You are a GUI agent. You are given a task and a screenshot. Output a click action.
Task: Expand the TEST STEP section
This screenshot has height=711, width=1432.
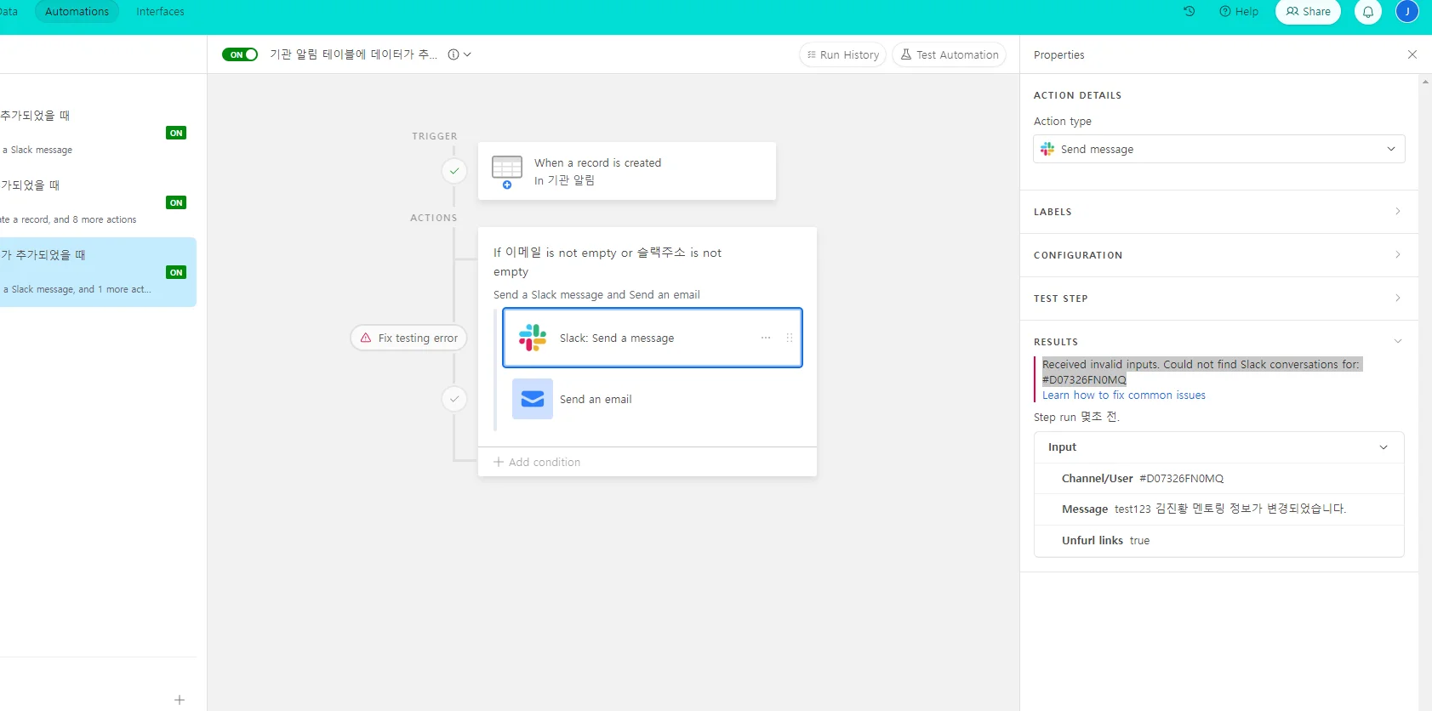pyautogui.click(x=1218, y=299)
